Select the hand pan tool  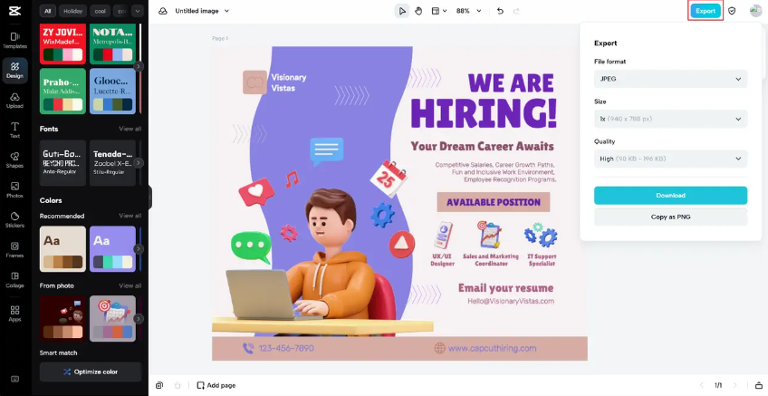(418, 11)
